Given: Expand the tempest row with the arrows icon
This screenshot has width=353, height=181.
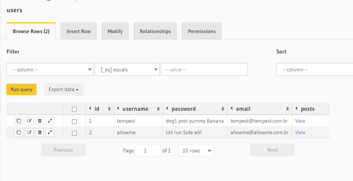Looking at the screenshot, I should [50, 121].
